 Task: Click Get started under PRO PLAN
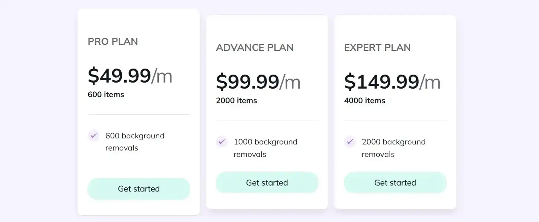click(x=138, y=189)
